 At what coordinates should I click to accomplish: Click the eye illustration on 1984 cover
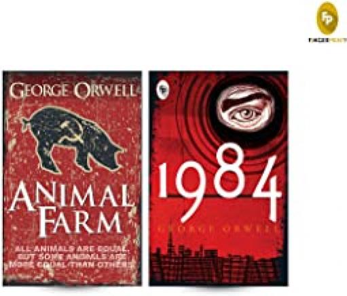tap(246, 108)
